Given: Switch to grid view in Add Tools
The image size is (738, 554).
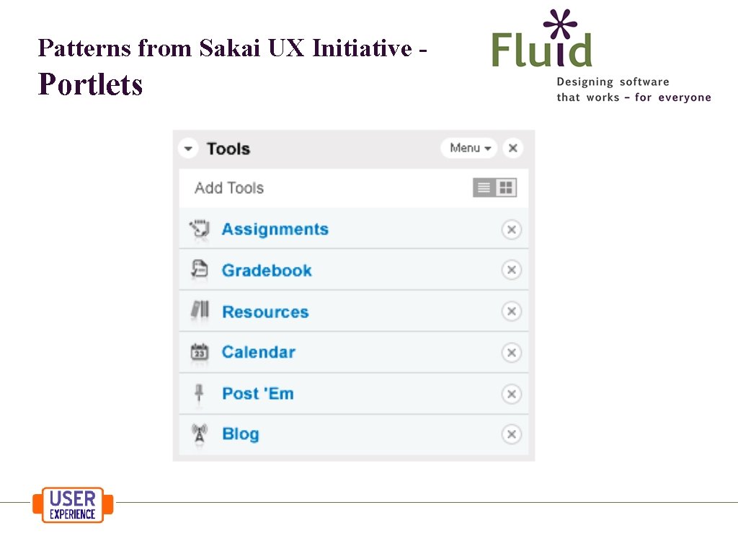Looking at the screenshot, I should click(x=504, y=187).
